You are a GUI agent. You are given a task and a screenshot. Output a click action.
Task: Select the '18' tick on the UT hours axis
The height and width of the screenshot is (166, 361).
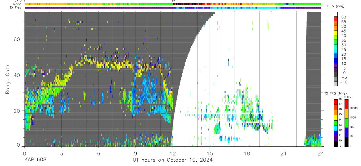tap(247, 153)
